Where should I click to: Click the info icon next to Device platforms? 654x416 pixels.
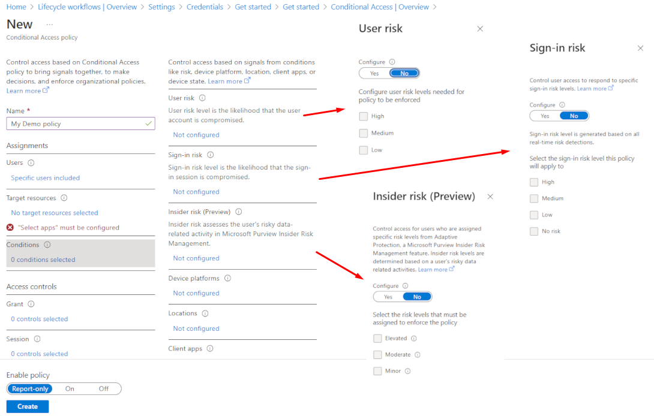(227, 278)
